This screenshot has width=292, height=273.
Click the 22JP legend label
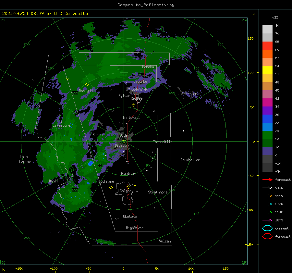279,212
